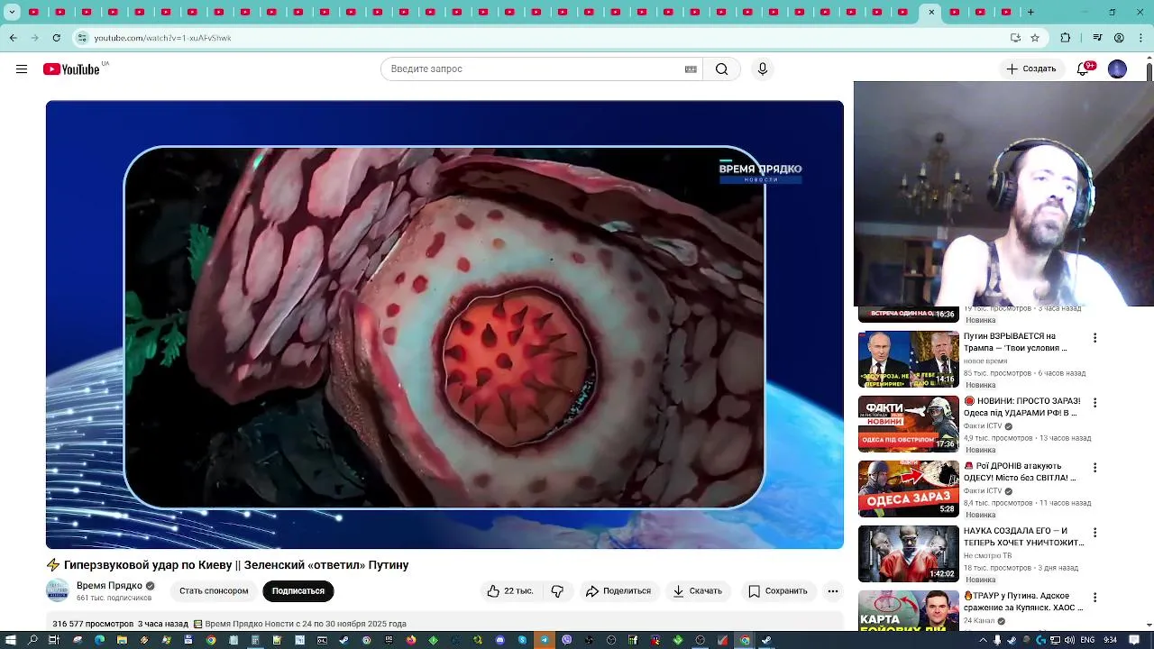Screen dimensions: 1154x649
Task: Open the 24 Канал channel name
Action: click(979, 621)
